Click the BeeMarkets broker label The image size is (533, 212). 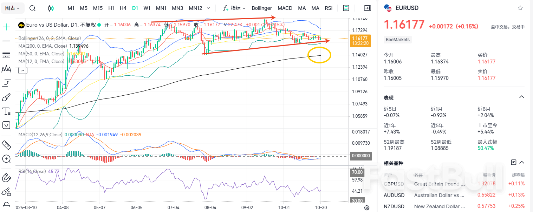click(x=397, y=40)
